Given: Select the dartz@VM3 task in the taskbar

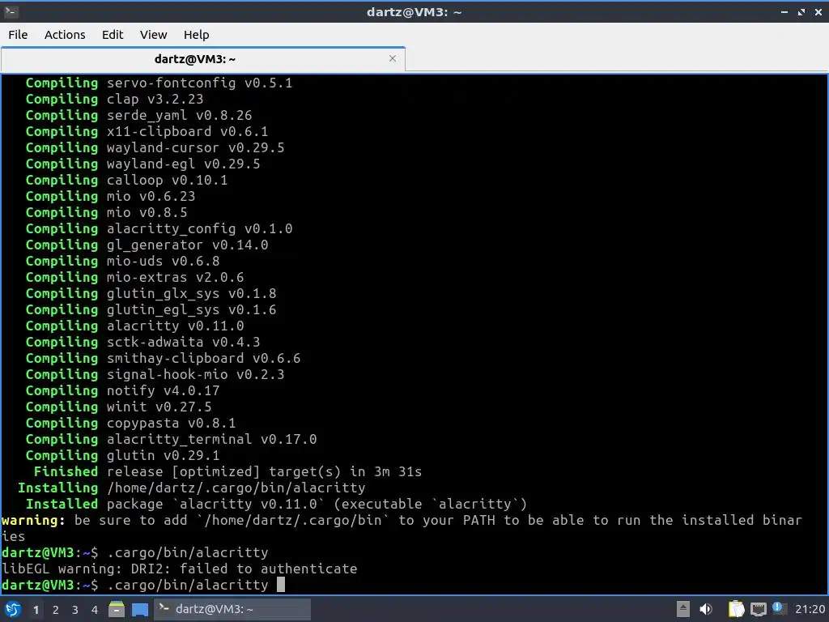Looking at the screenshot, I should [x=232, y=609].
